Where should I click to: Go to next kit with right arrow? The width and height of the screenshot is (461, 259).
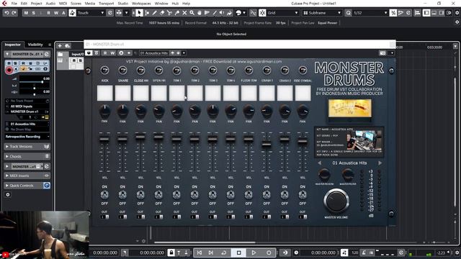[380, 163]
